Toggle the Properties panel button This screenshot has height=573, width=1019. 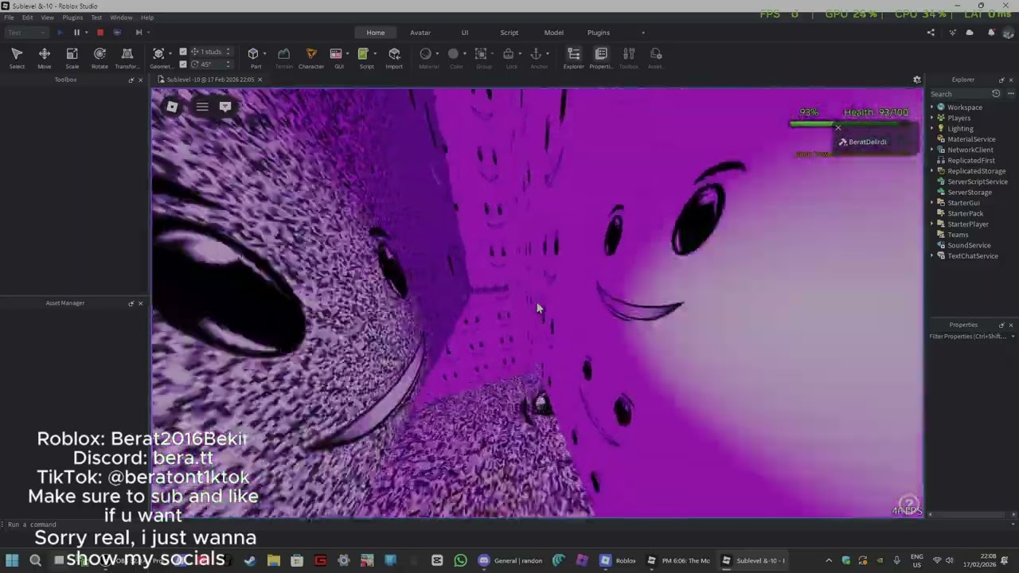coord(601,58)
